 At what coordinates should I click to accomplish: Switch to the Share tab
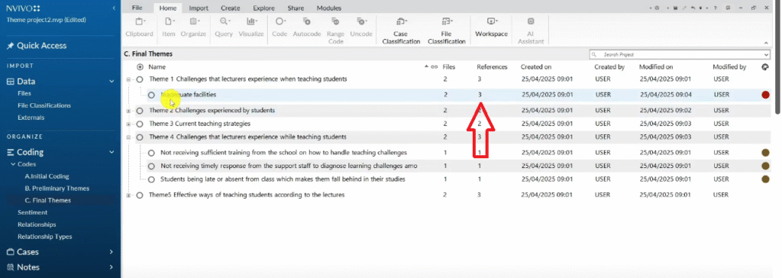point(296,8)
